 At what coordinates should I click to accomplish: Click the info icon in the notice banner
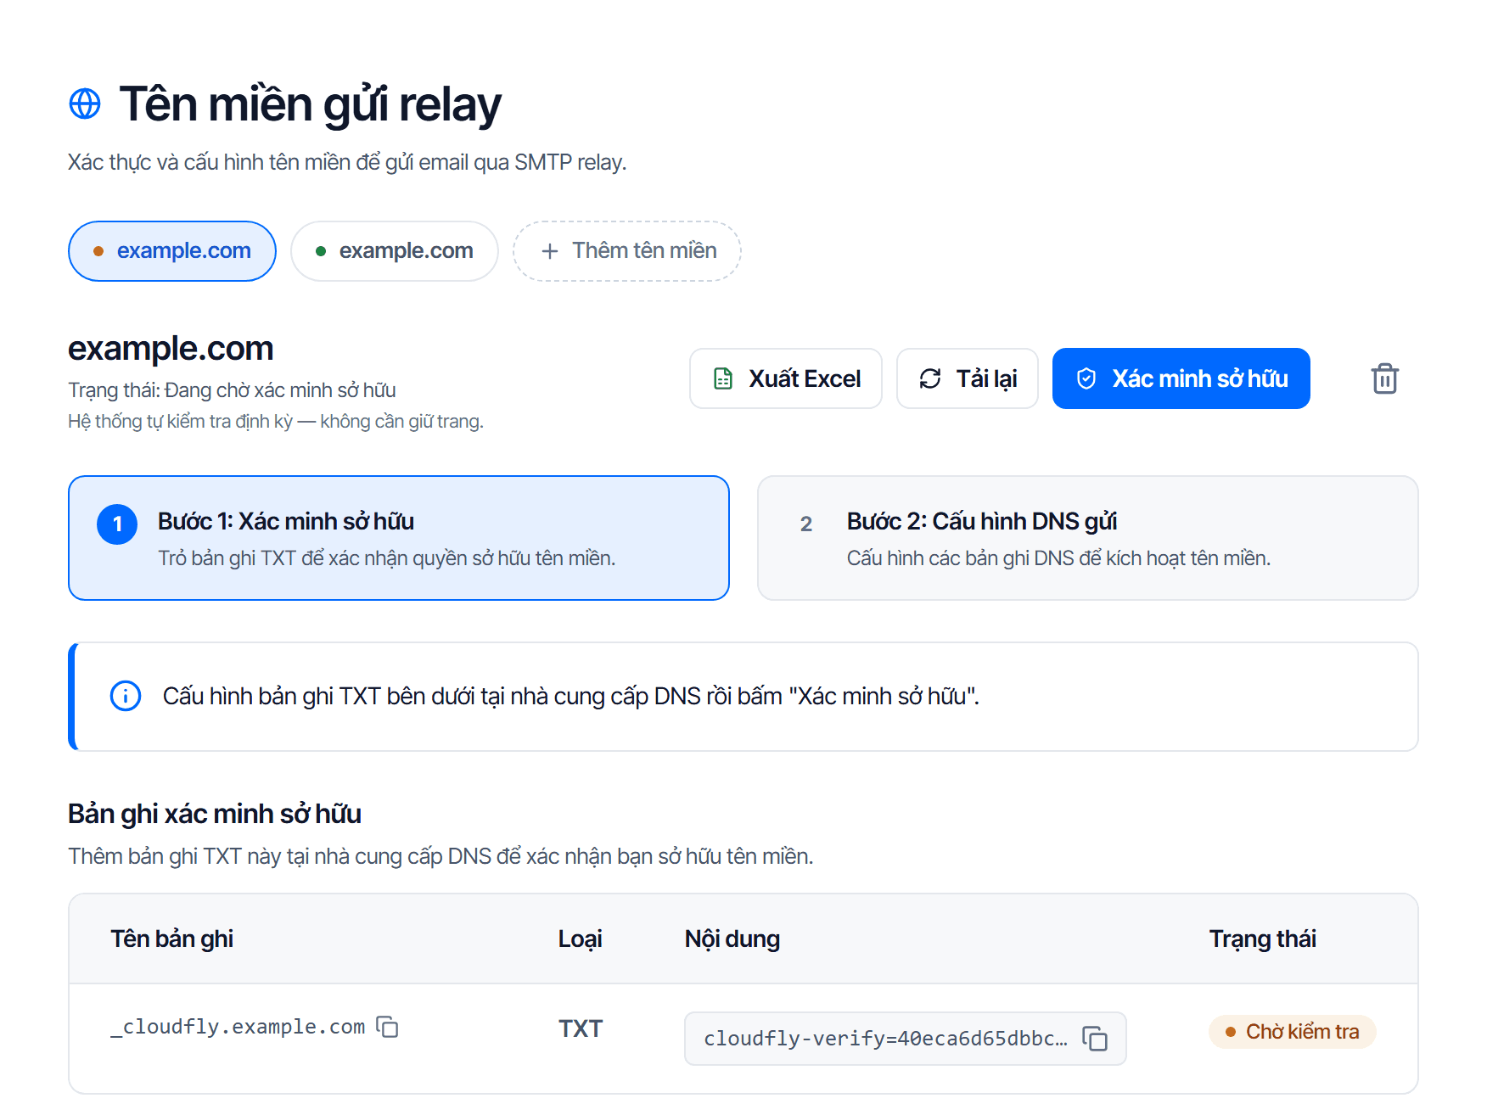point(126,696)
